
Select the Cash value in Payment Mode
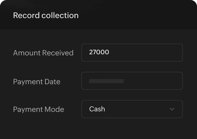pyautogui.click(x=97, y=109)
